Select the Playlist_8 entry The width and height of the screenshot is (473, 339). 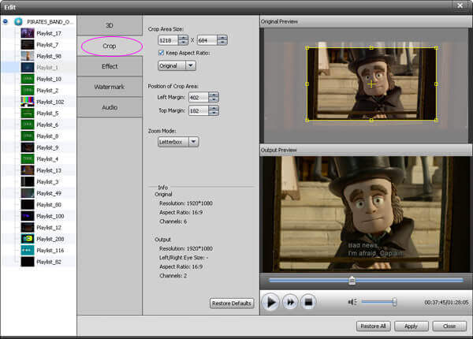(47, 136)
